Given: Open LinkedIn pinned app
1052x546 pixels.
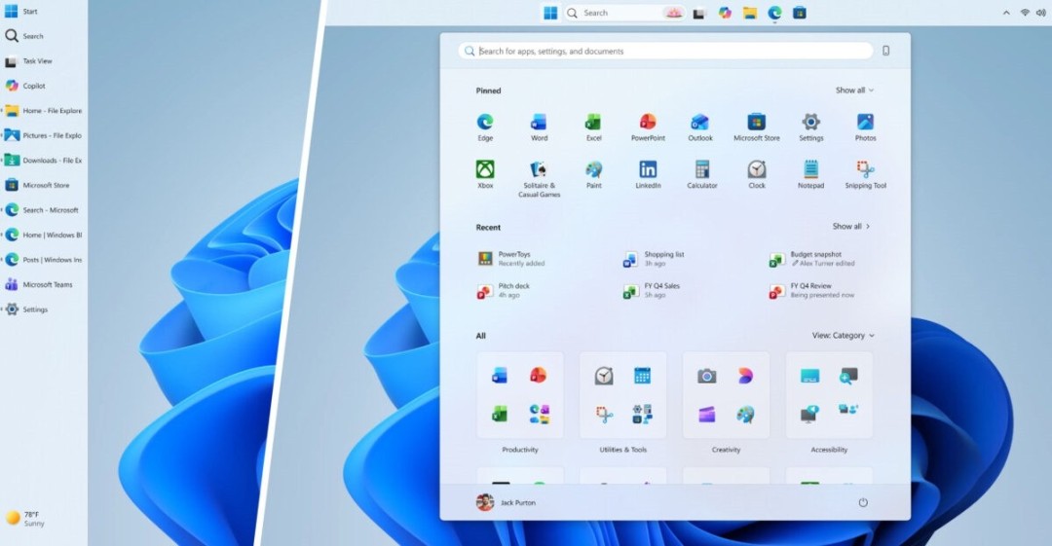Looking at the screenshot, I should click(x=648, y=174).
